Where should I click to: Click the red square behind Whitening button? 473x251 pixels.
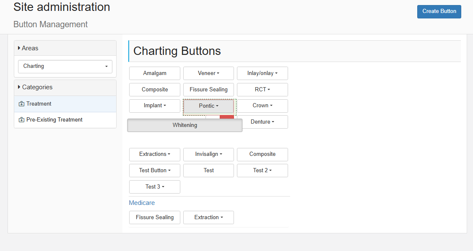pyautogui.click(x=227, y=117)
